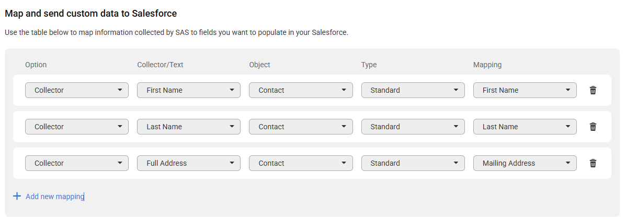Expand Type dropdown in Full Address row
The image size is (626, 221).
[x=413, y=163]
